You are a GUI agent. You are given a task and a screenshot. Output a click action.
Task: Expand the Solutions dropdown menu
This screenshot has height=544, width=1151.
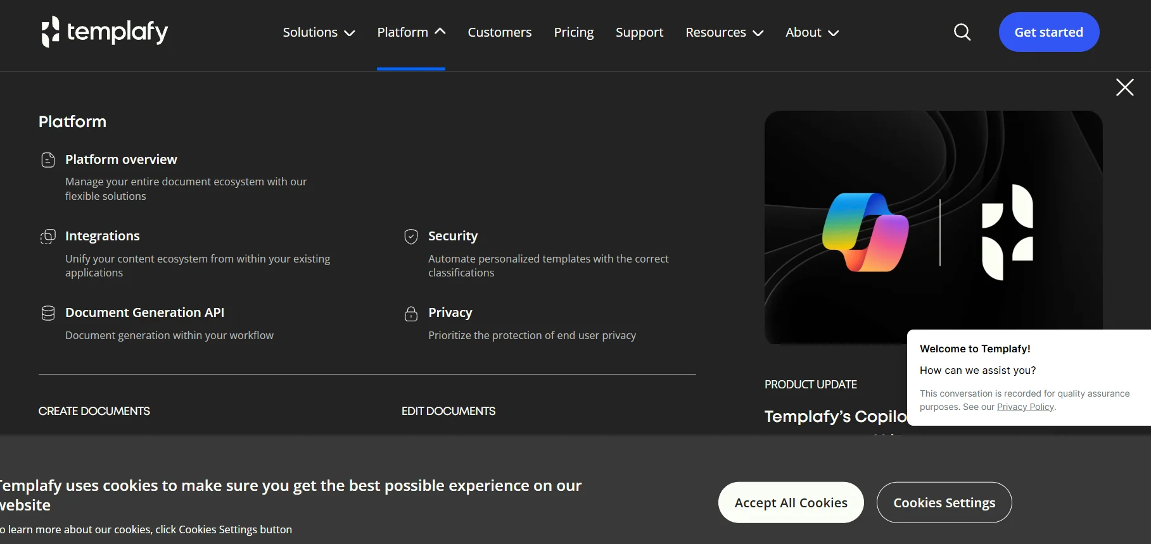[318, 32]
